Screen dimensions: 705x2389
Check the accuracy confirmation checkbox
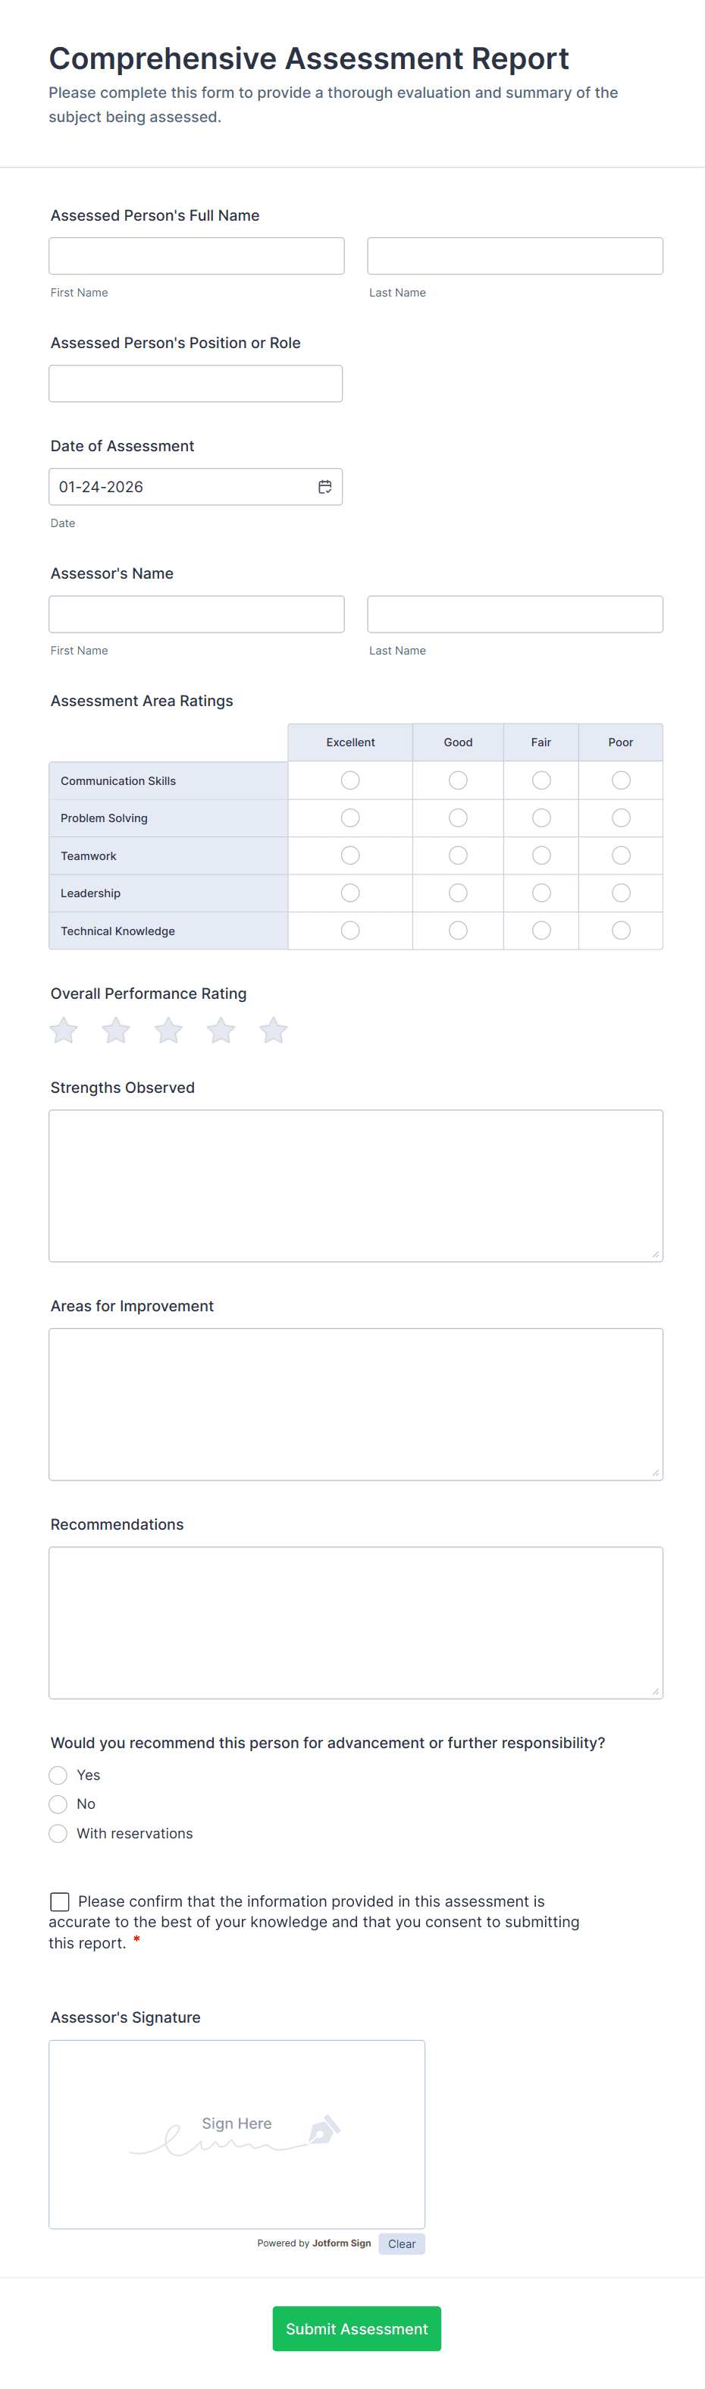[59, 1901]
